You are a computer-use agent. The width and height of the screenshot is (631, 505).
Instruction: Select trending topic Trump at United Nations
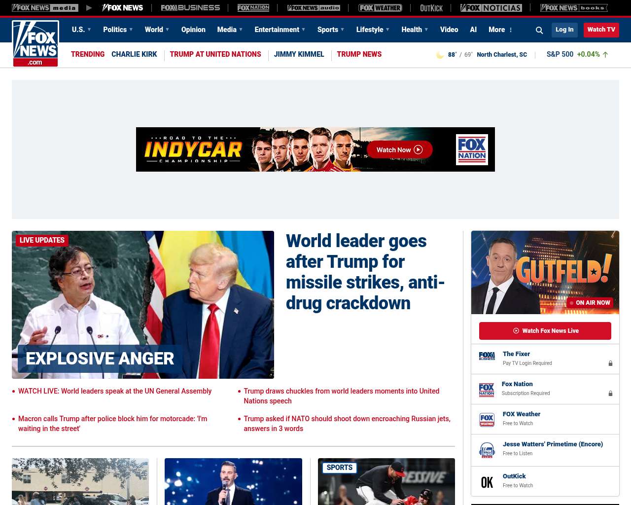(x=215, y=54)
